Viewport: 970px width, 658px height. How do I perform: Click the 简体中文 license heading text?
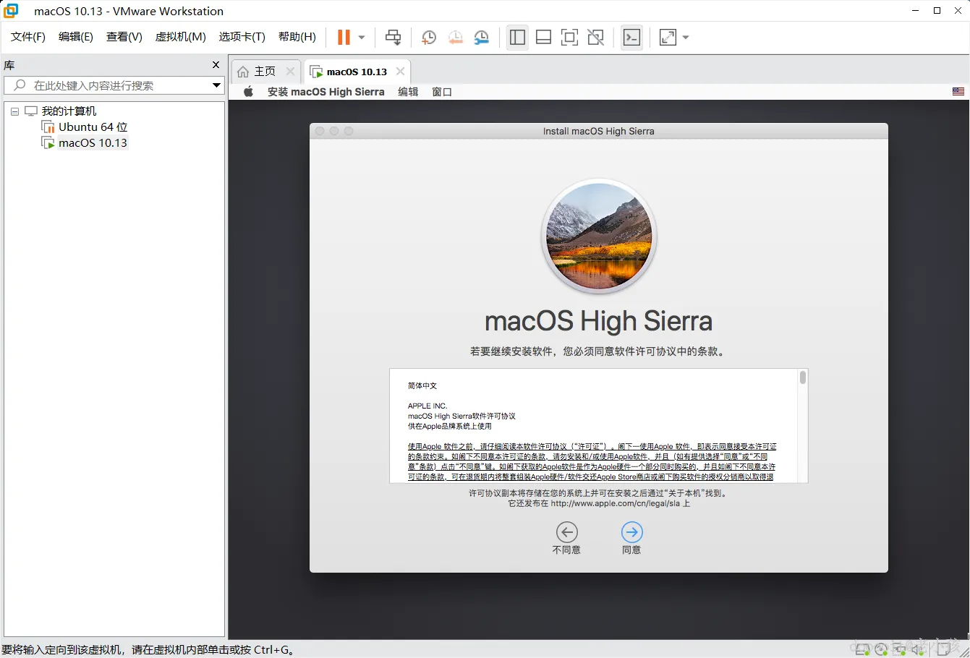click(422, 386)
